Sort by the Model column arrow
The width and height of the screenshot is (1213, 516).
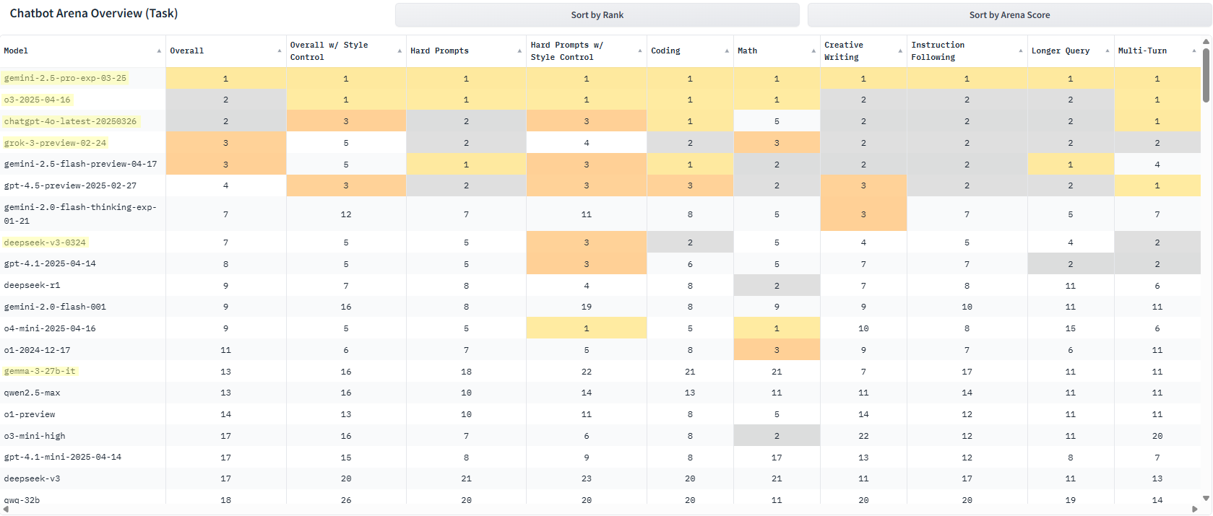click(x=159, y=51)
